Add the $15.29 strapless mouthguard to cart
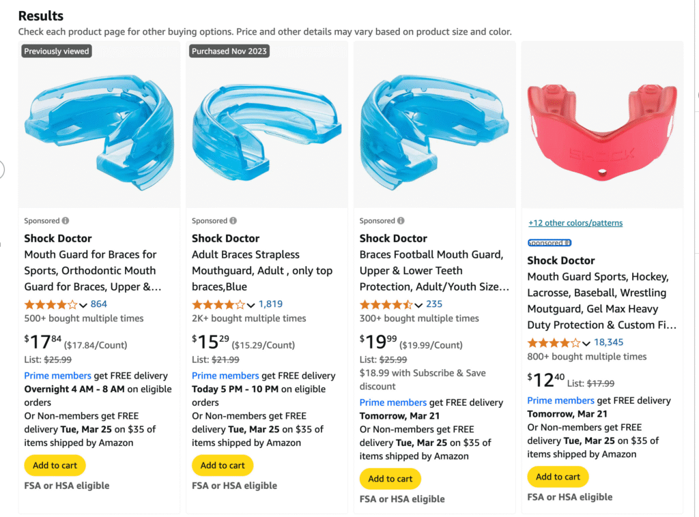This screenshot has height=517, width=699. tap(223, 465)
